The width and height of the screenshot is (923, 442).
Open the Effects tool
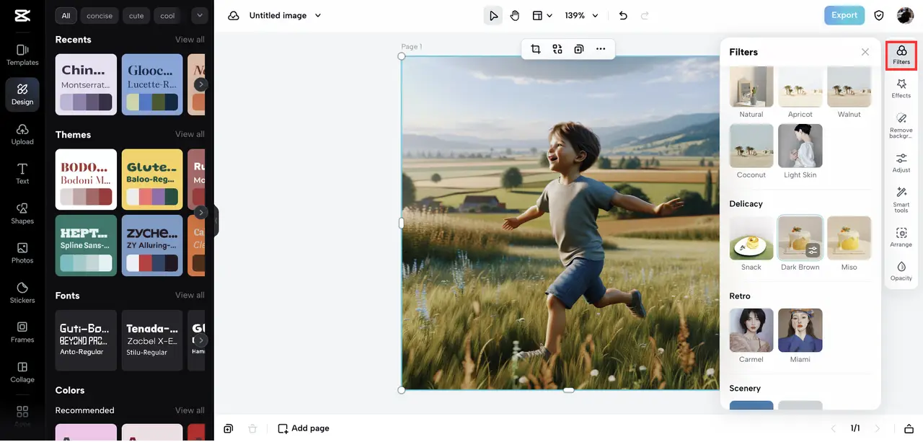tap(901, 89)
